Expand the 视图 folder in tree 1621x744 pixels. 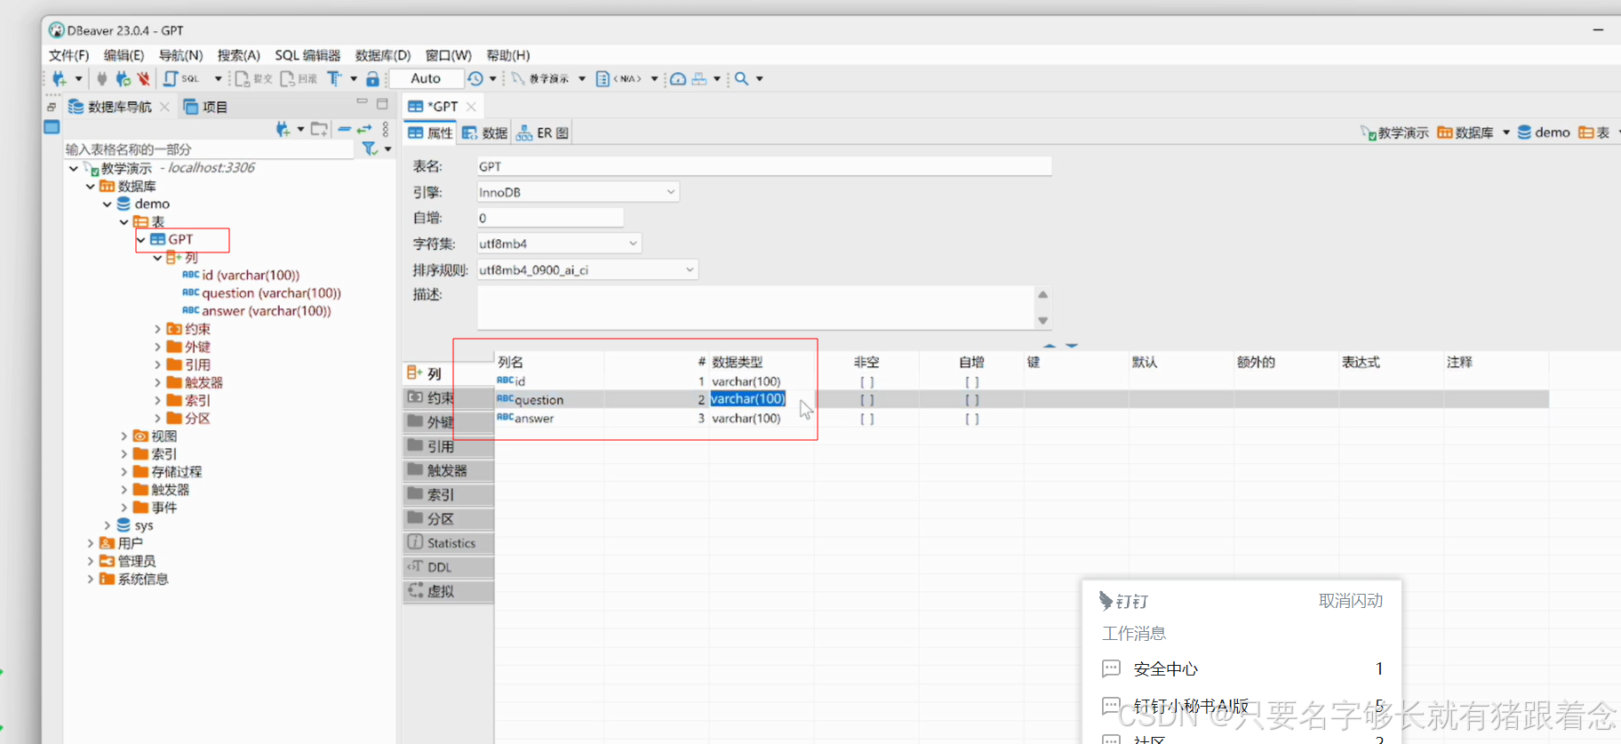(124, 436)
